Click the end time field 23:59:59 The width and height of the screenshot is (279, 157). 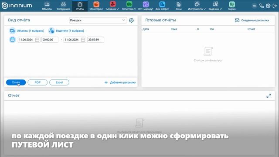click(95, 40)
